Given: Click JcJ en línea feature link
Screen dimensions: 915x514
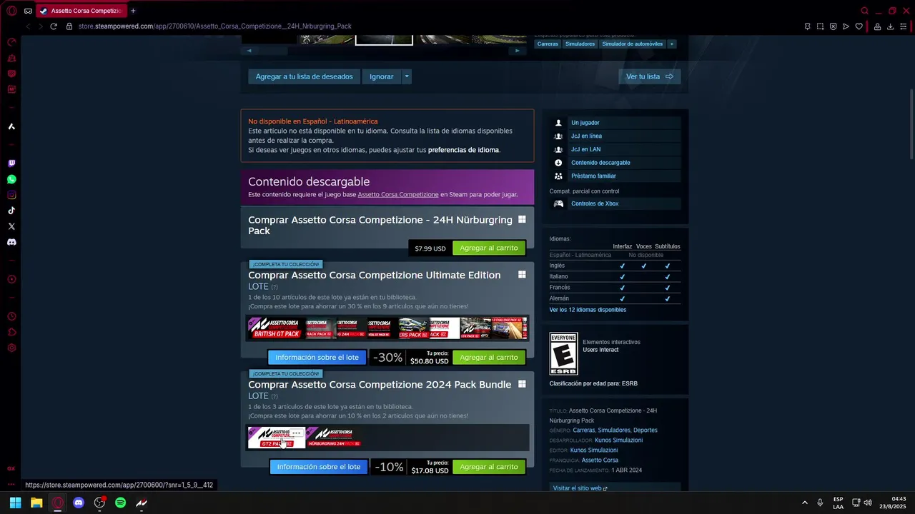Looking at the screenshot, I should [x=586, y=136].
